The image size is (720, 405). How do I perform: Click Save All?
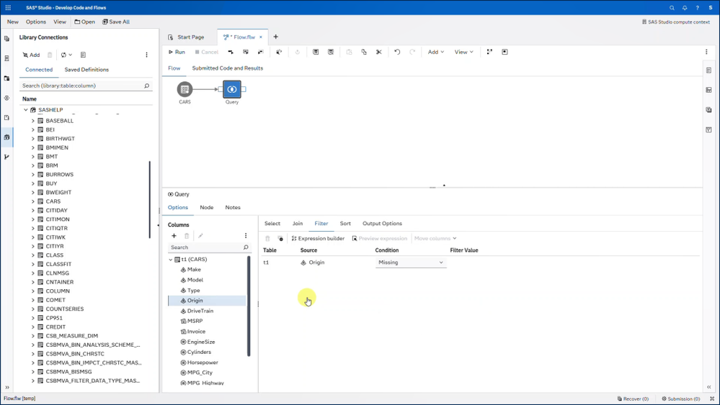pyautogui.click(x=116, y=22)
